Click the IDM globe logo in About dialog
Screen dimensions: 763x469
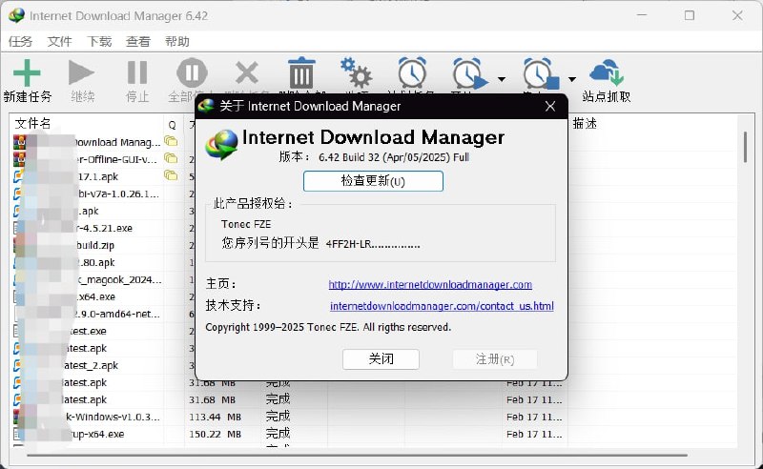click(221, 145)
